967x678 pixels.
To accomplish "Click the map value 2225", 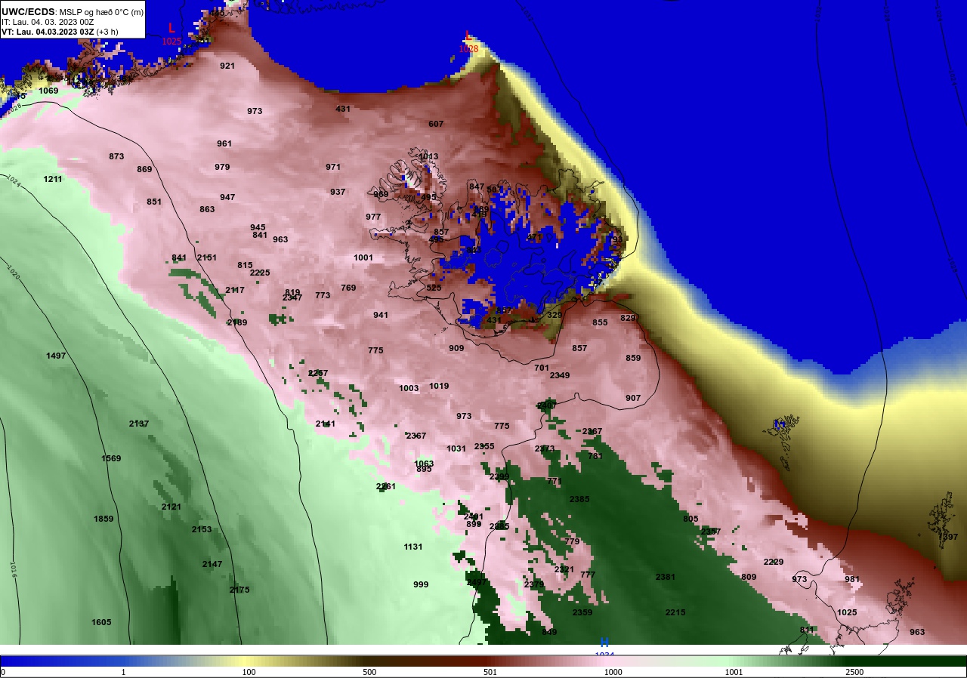I will 260,273.
